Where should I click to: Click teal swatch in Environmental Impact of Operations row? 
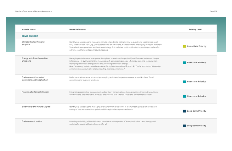(x=184, y=82)
